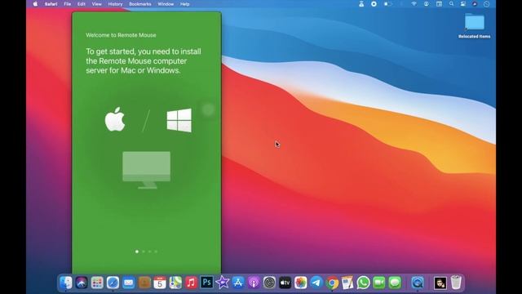The height and width of the screenshot is (294, 522).
Task: Open the App Store in dock
Action: click(238, 283)
